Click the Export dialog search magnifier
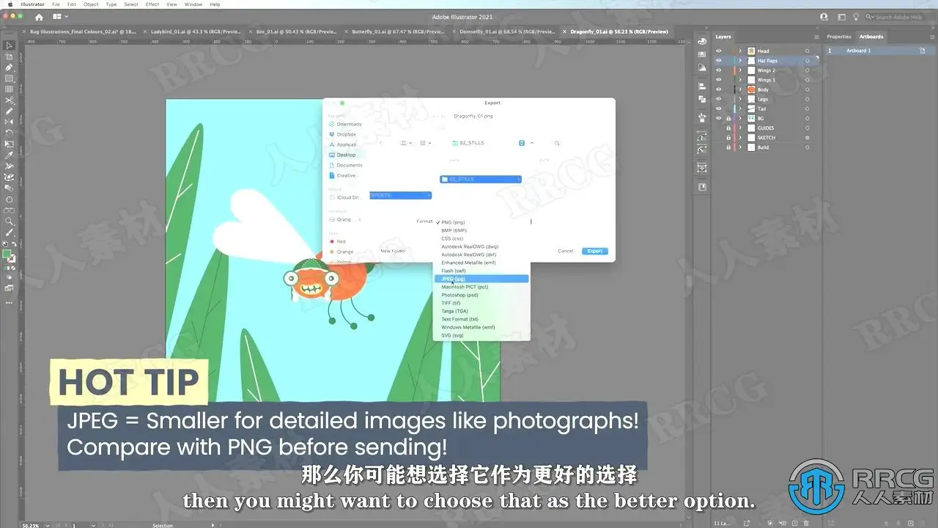 coord(557,143)
